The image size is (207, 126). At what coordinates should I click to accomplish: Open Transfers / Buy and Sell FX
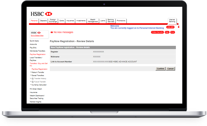click(39, 65)
